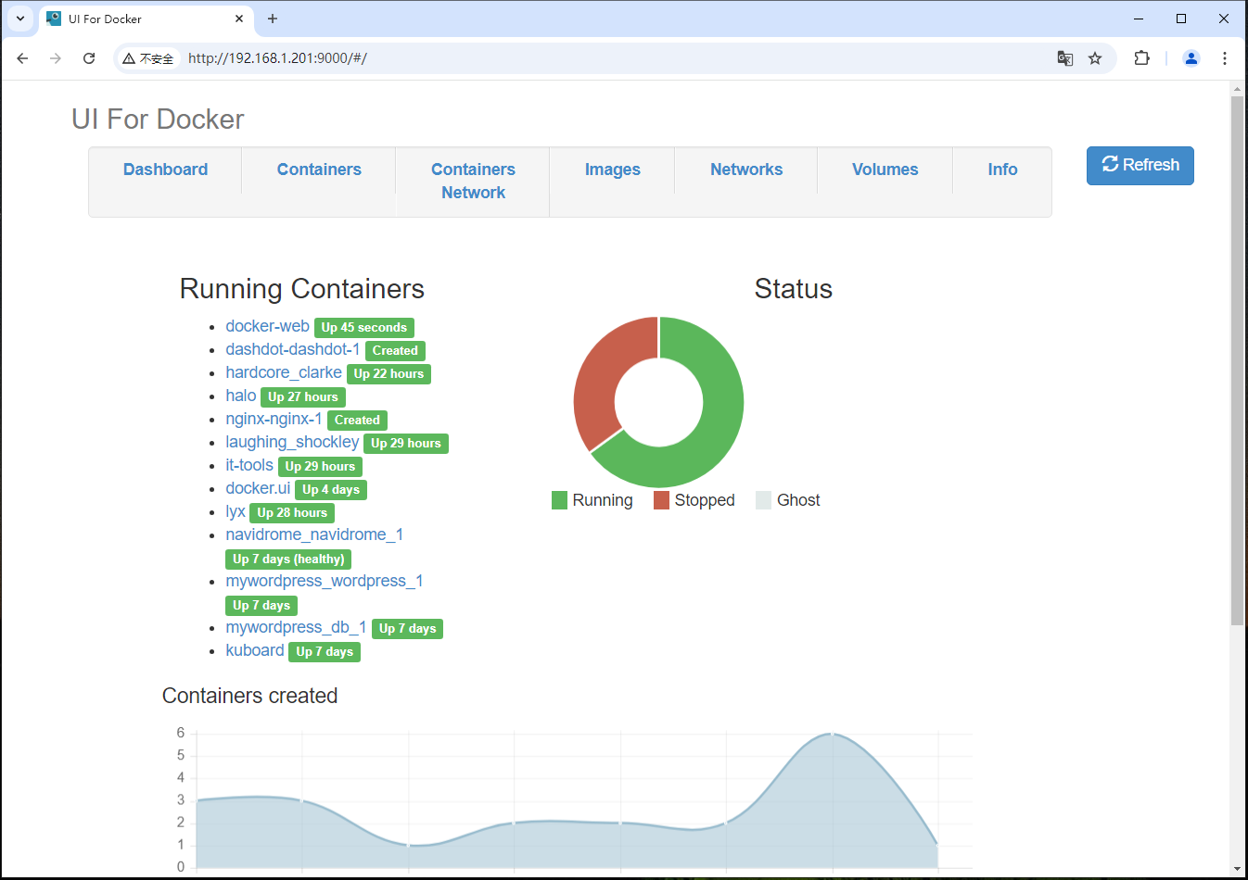Click the 'Up 22 hours' status badge
This screenshot has width=1248, height=880.
(388, 374)
